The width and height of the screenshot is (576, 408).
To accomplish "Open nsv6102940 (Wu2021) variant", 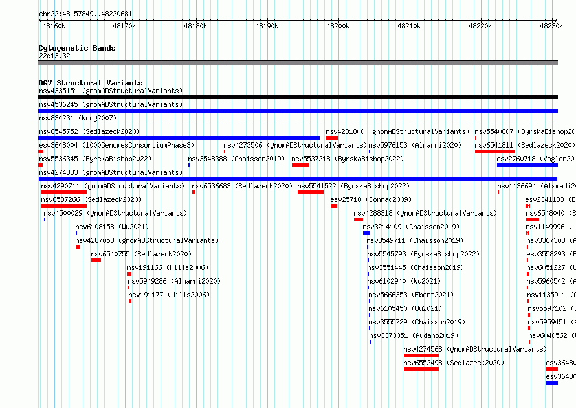I will click(x=404, y=281).
